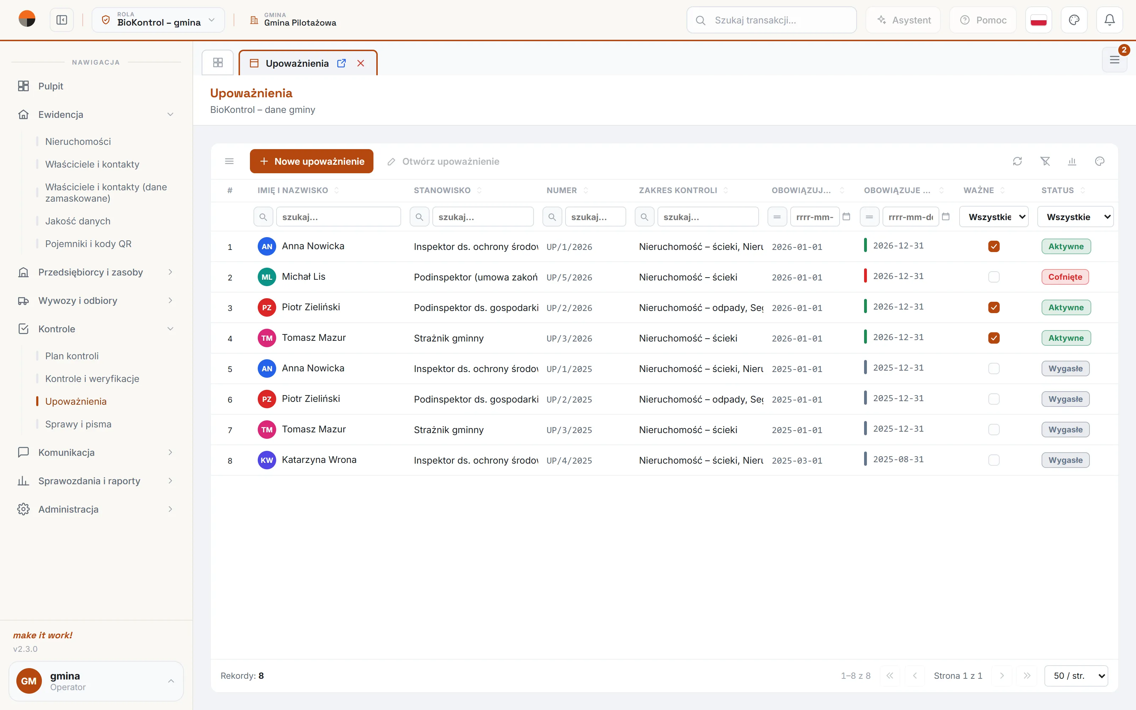Expand the BioKontrol – gmina role selector
The image size is (1136, 710).
(x=158, y=20)
